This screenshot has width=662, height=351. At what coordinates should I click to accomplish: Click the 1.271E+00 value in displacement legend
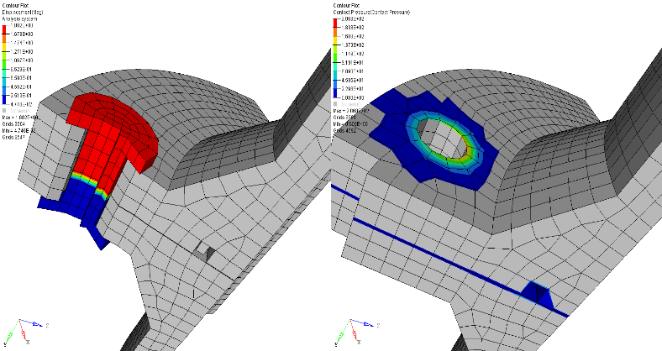24,52
